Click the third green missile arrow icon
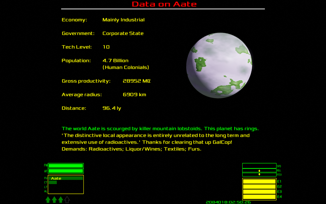The image size is (326, 204). coord(61,199)
